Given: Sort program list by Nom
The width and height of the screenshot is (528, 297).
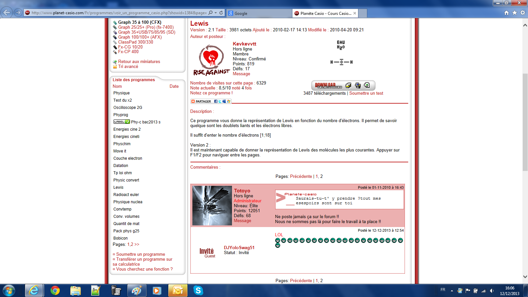Looking at the screenshot, I should [x=117, y=86].
